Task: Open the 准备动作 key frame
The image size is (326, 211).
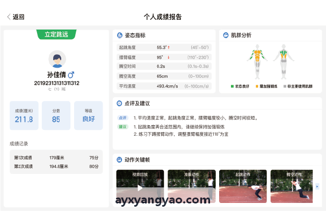Action: (x=192, y=186)
